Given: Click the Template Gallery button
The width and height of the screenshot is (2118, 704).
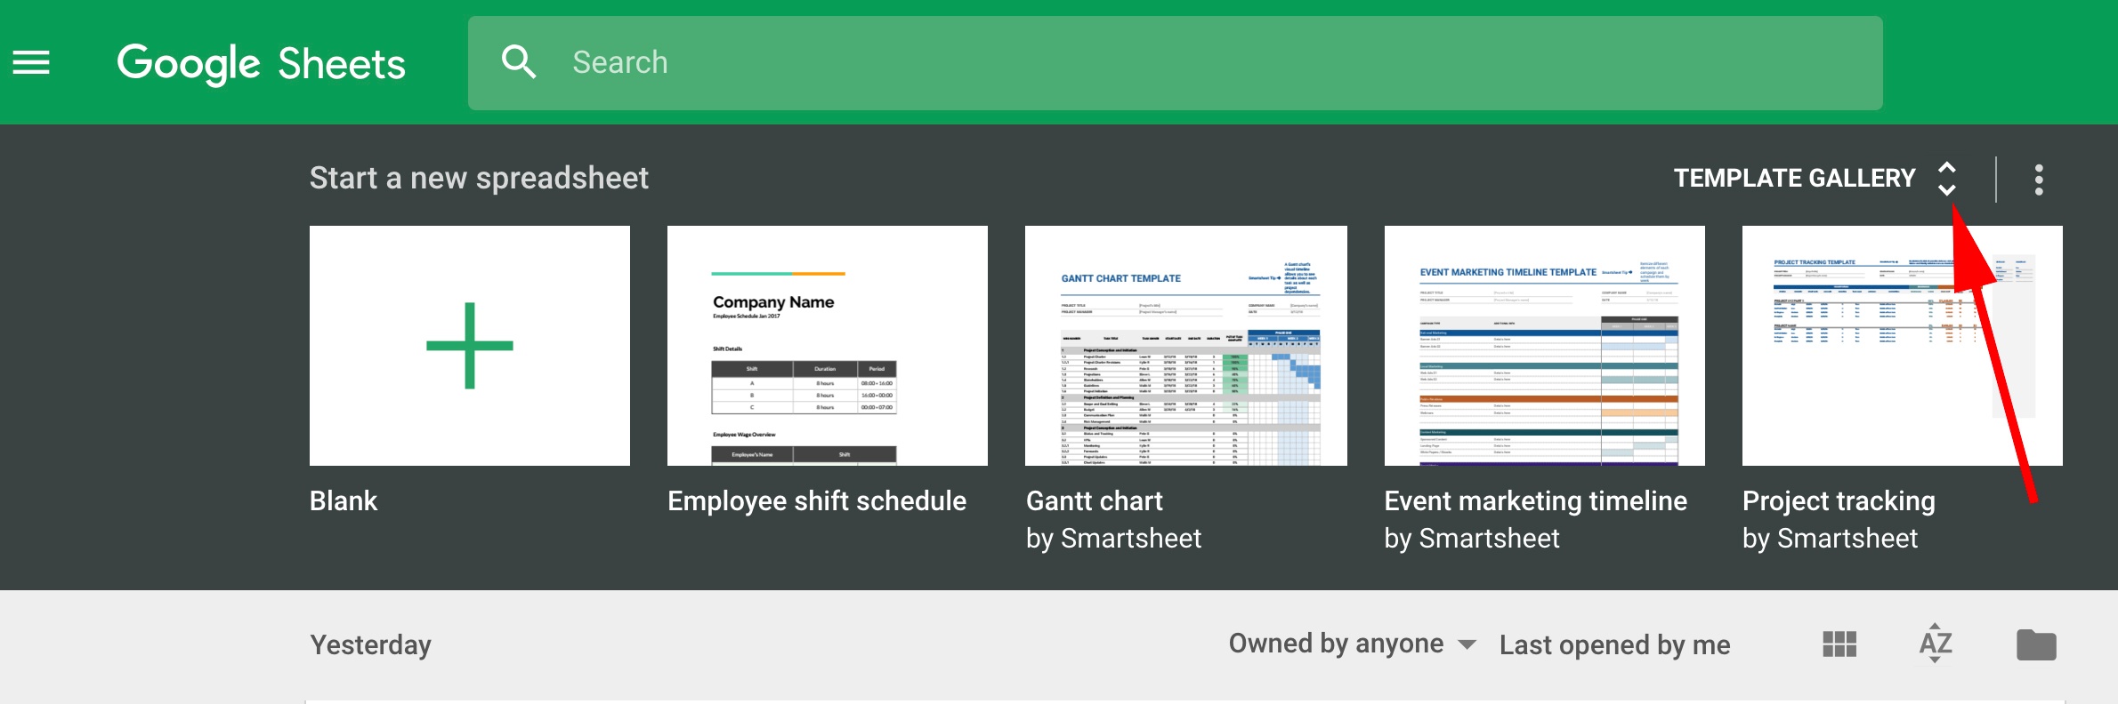Looking at the screenshot, I should [1794, 179].
